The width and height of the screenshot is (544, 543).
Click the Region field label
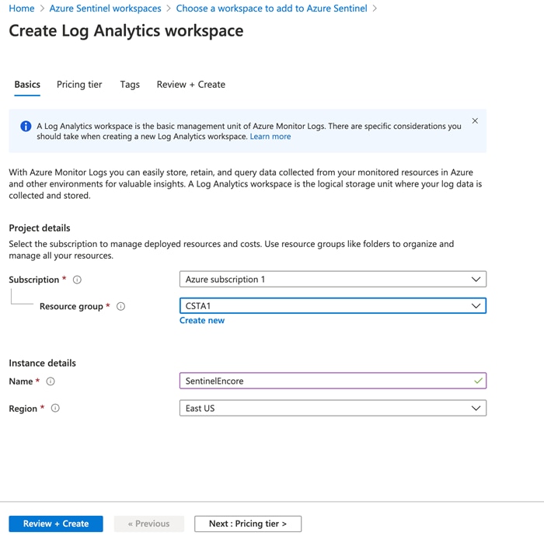pyautogui.click(x=23, y=409)
